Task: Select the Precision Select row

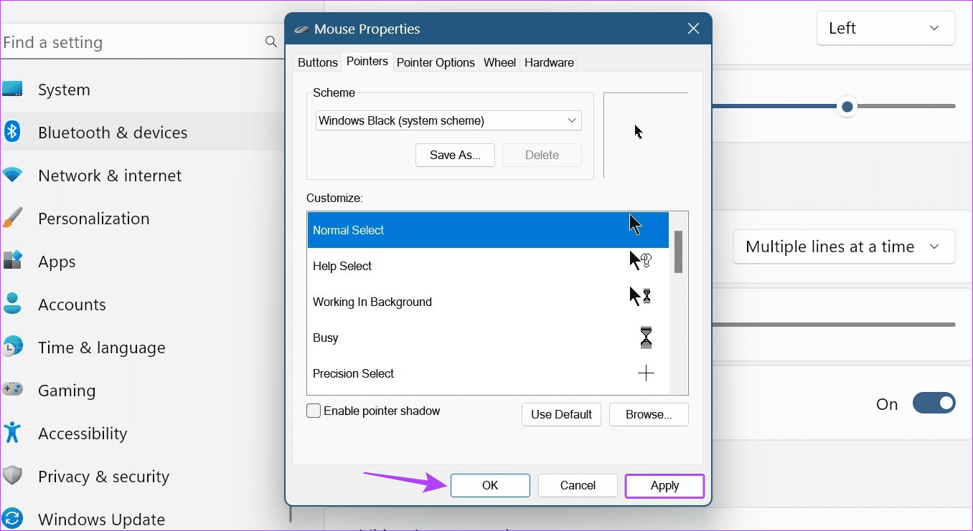Action: point(488,373)
